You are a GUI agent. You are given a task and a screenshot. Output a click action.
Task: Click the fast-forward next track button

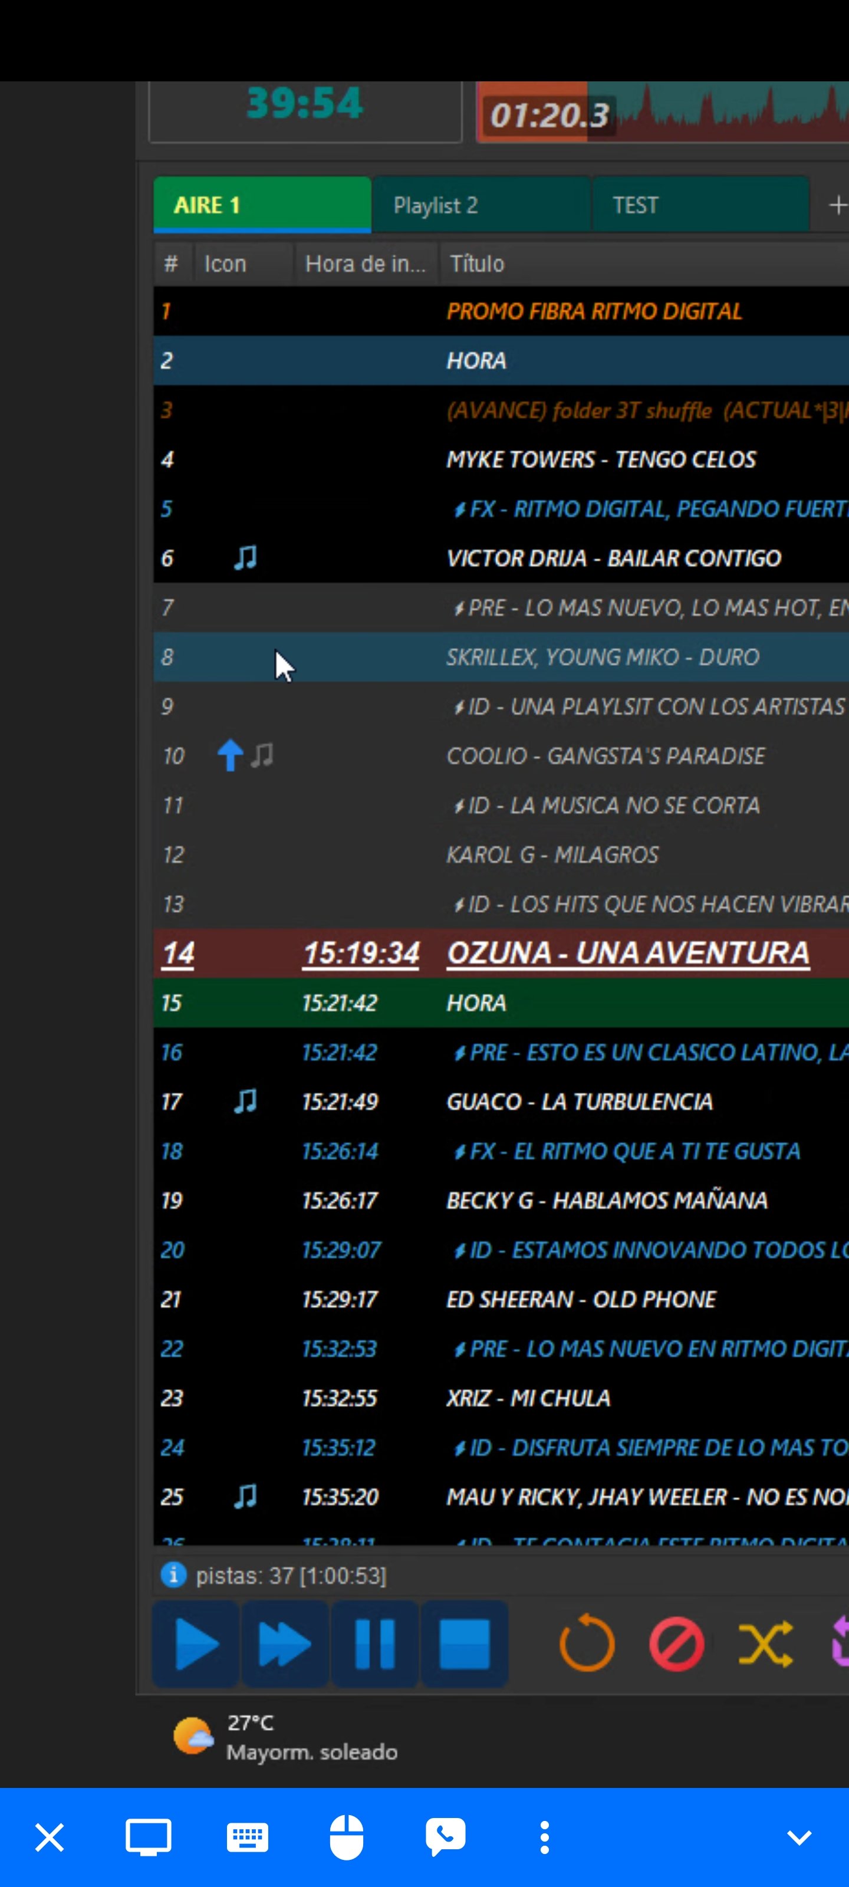click(x=285, y=1644)
